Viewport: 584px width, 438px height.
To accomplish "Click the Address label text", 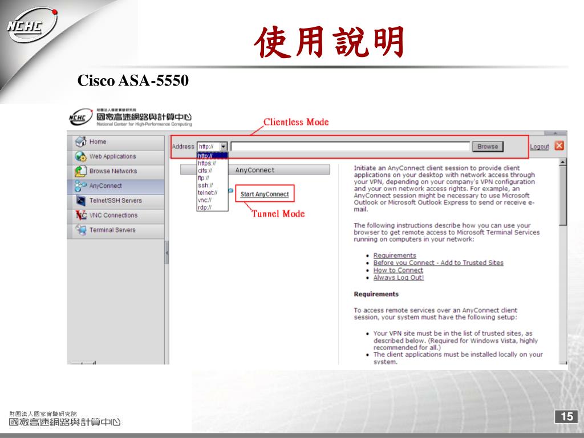I will point(183,147).
